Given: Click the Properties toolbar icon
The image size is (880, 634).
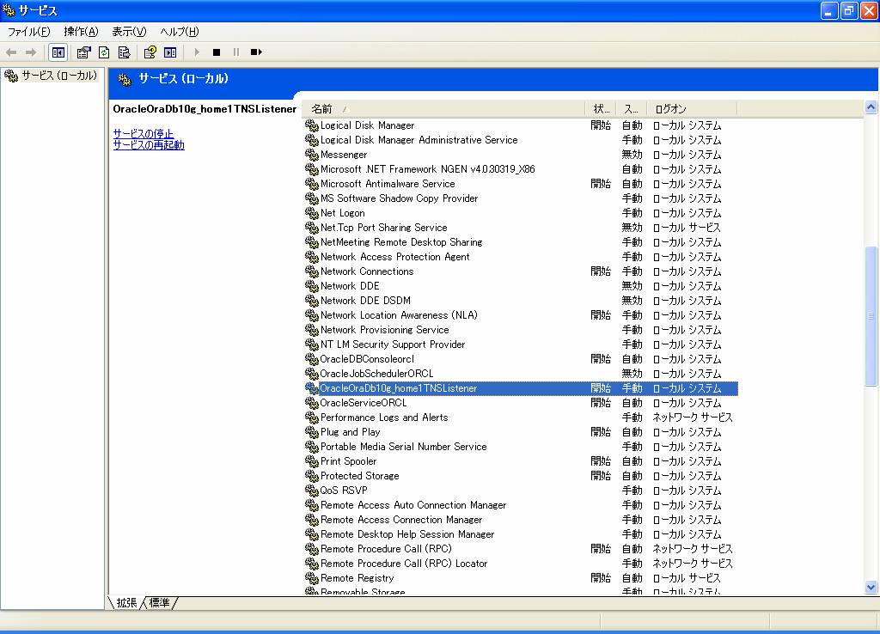Looking at the screenshot, I should coord(83,52).
